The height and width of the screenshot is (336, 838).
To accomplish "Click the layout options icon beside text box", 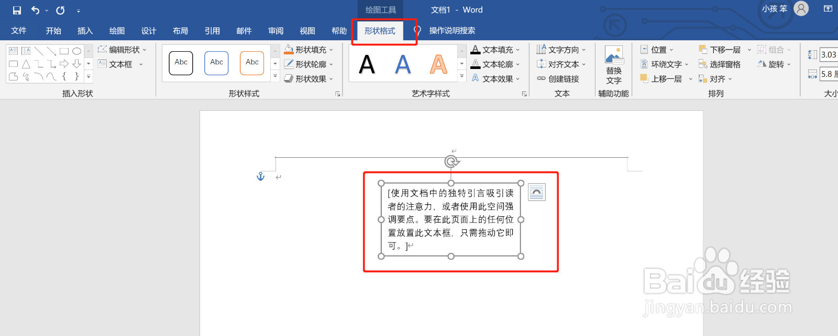I will (537, 192).
